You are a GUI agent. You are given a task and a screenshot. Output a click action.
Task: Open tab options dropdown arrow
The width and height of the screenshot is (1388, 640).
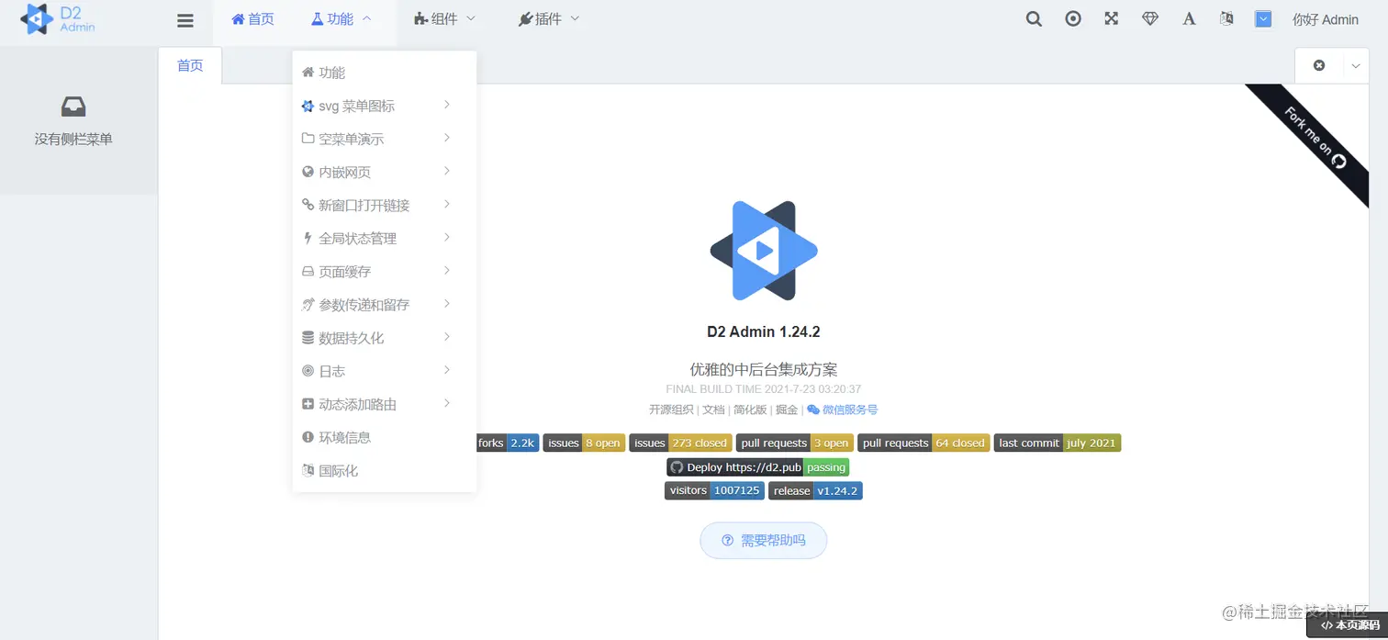[1357, 65]
